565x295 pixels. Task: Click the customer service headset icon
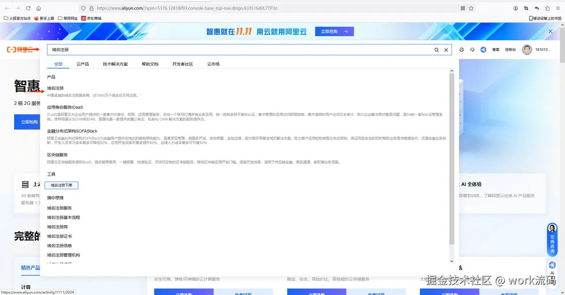(472, 50)
